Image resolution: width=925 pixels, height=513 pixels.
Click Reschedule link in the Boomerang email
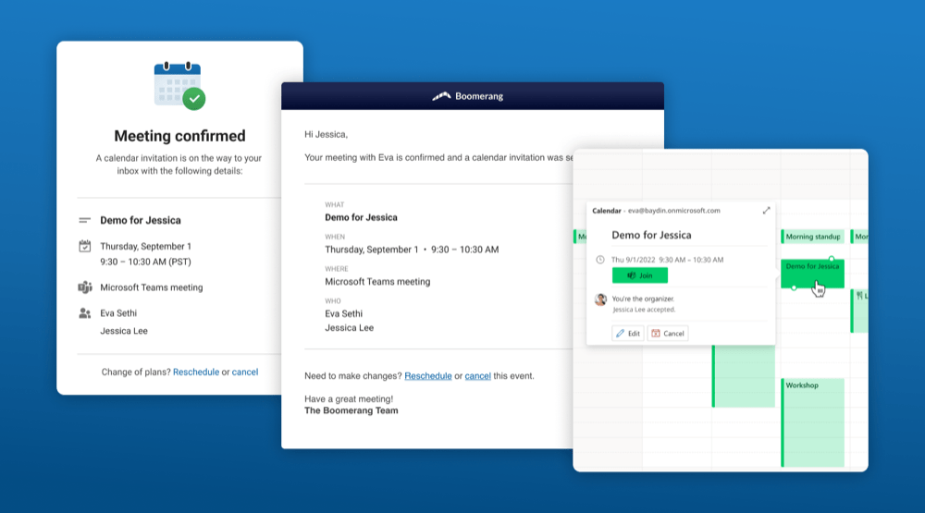(x=428, y=375)
